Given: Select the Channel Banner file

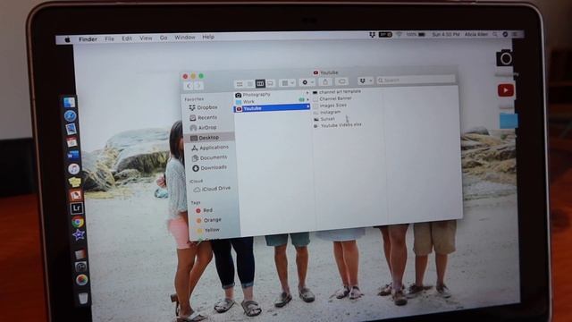Looking at the screenshot, I should click(x=332, y=98).
